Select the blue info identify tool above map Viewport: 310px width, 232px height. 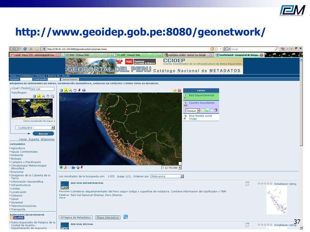coord(84,90)
